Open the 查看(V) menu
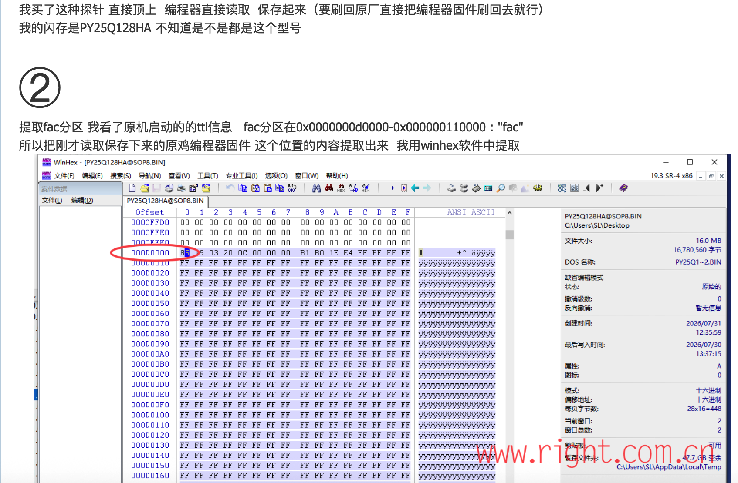 click(x=179, y=176)
